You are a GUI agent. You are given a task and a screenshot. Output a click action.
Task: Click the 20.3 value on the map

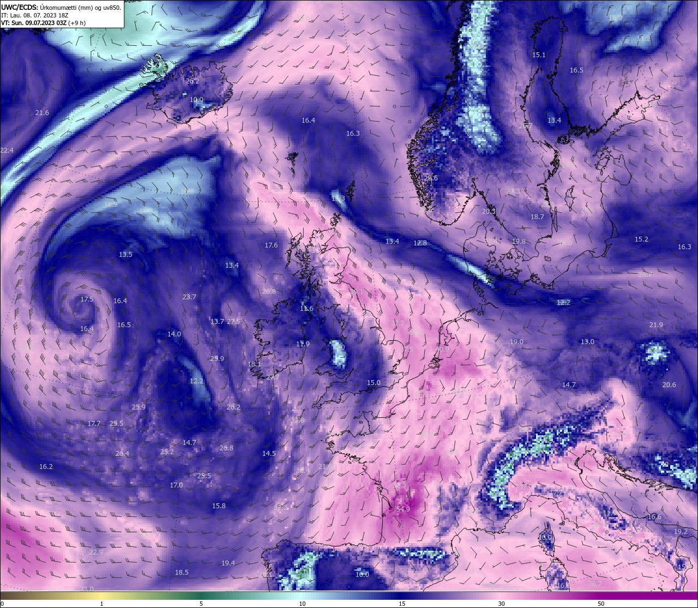click(489, 212)
